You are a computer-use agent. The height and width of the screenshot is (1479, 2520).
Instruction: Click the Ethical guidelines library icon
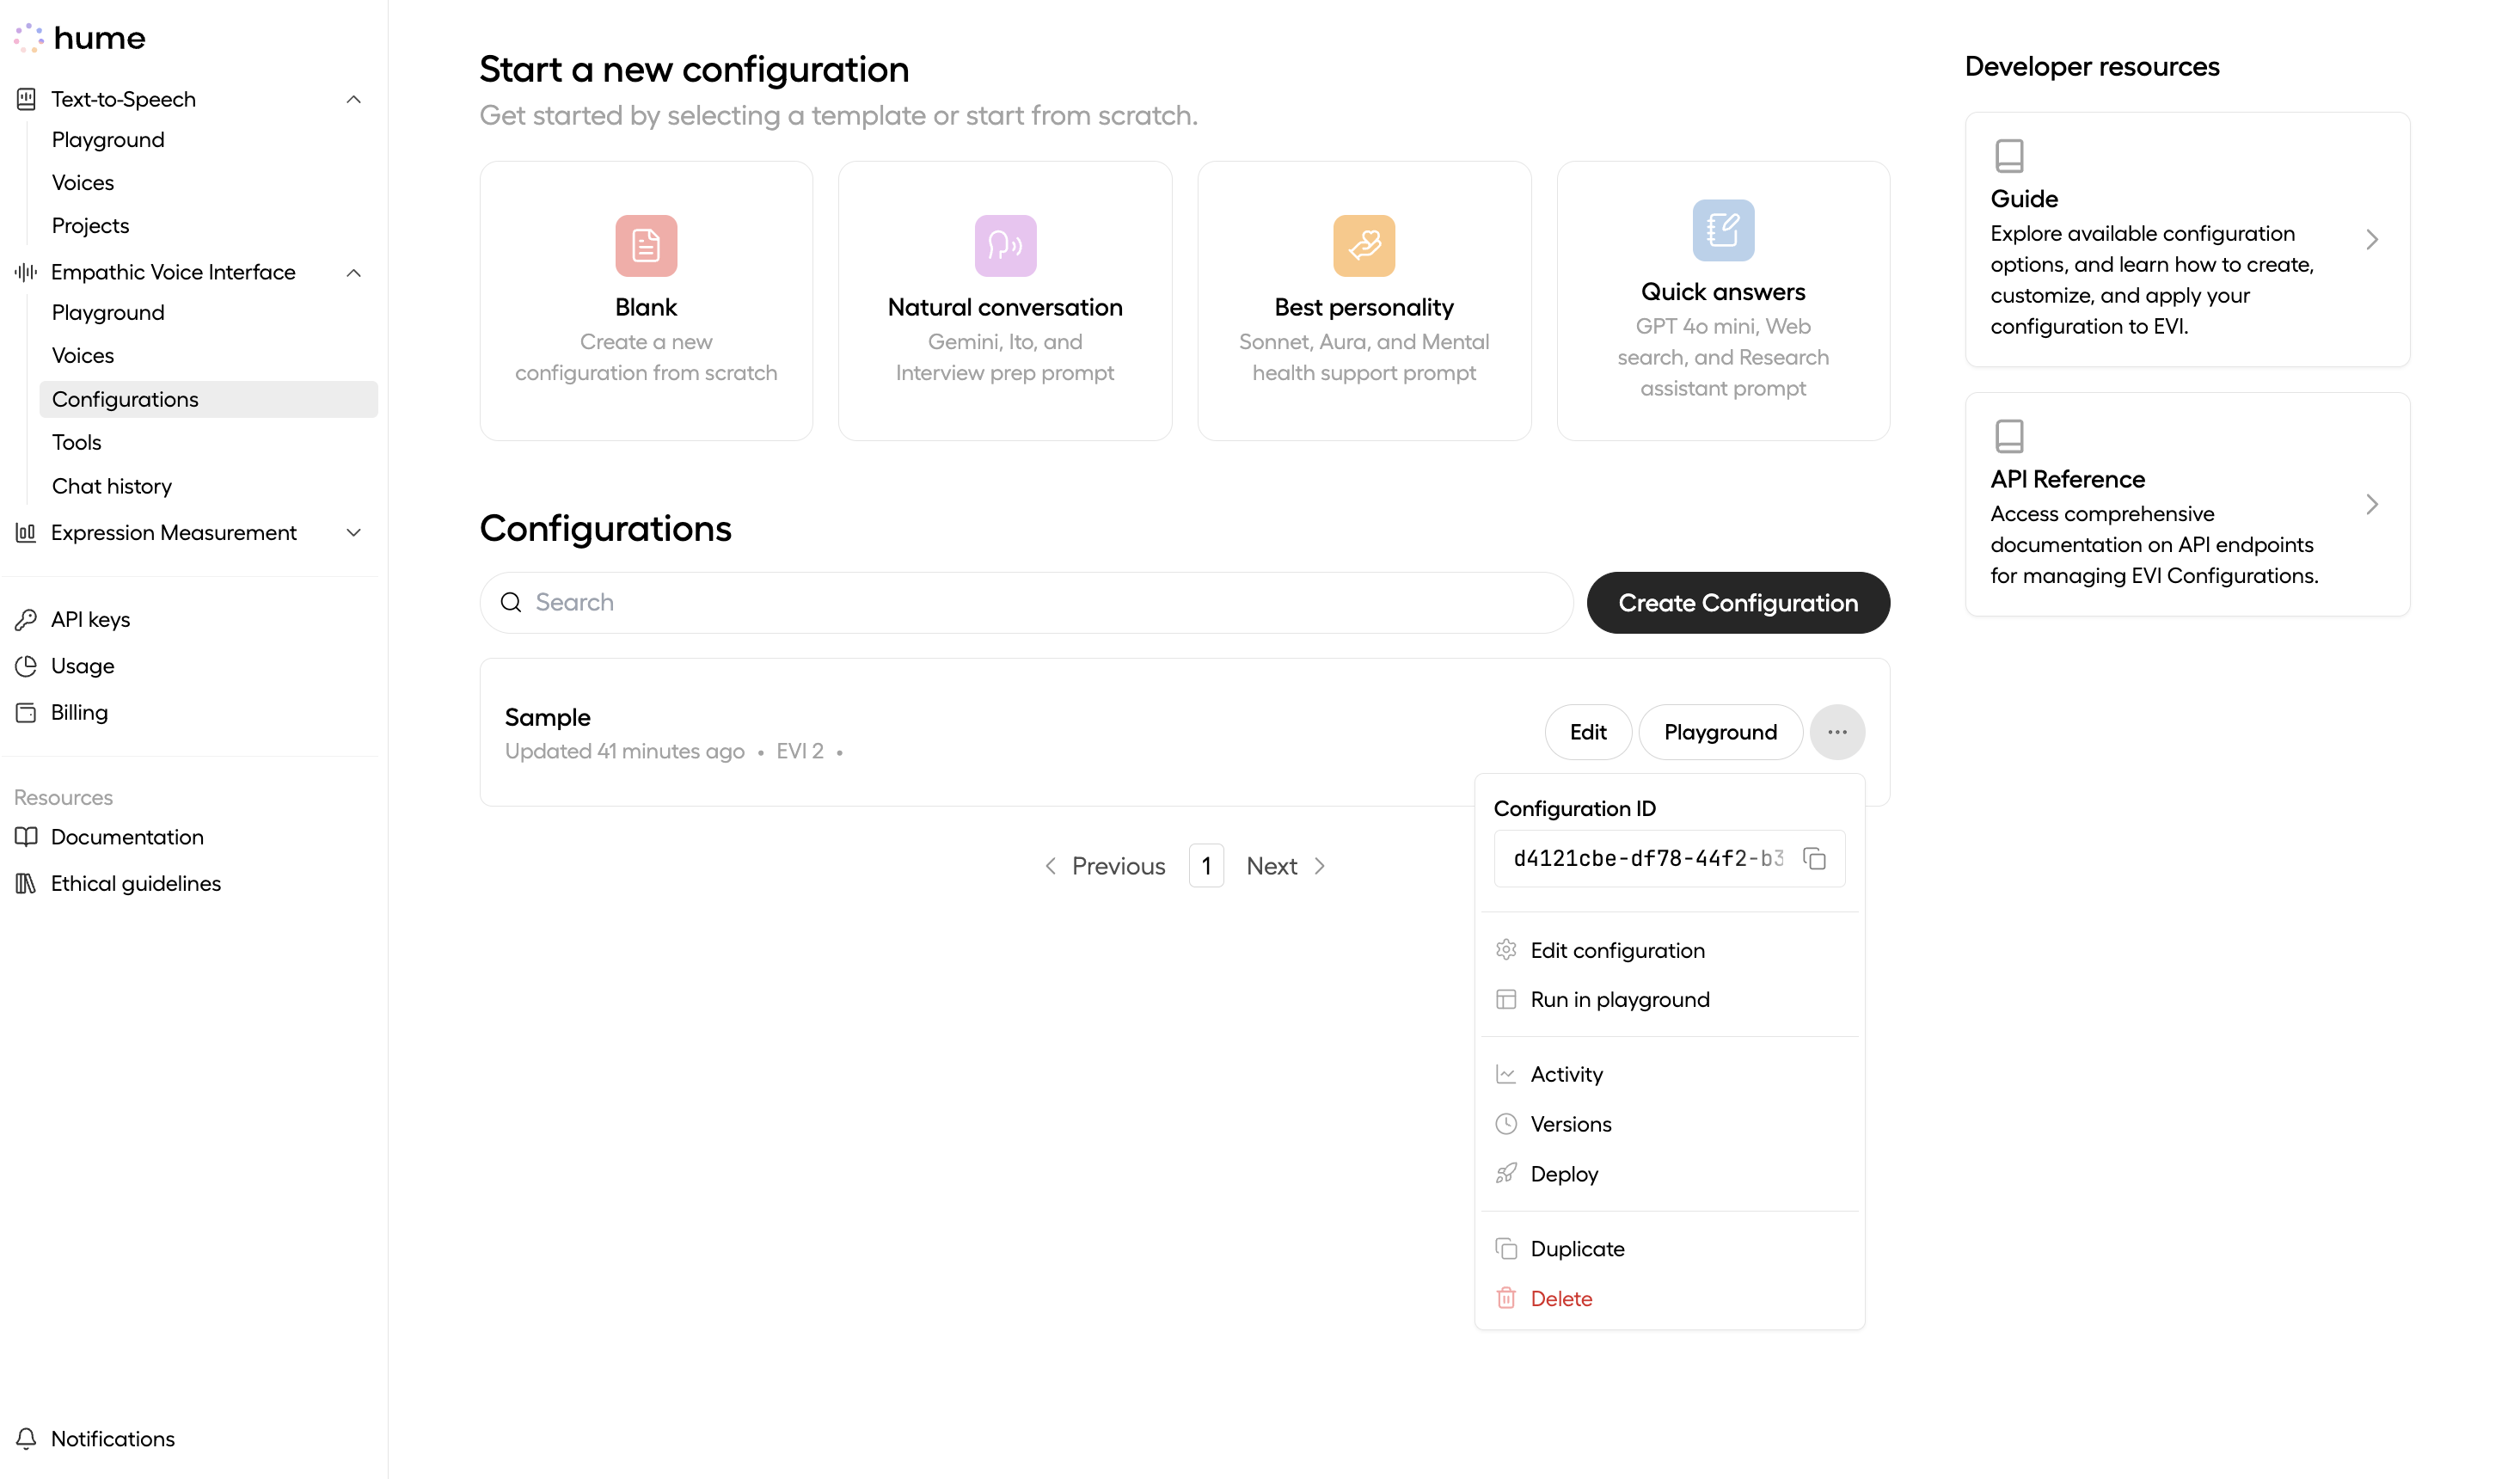coord(26,884)
